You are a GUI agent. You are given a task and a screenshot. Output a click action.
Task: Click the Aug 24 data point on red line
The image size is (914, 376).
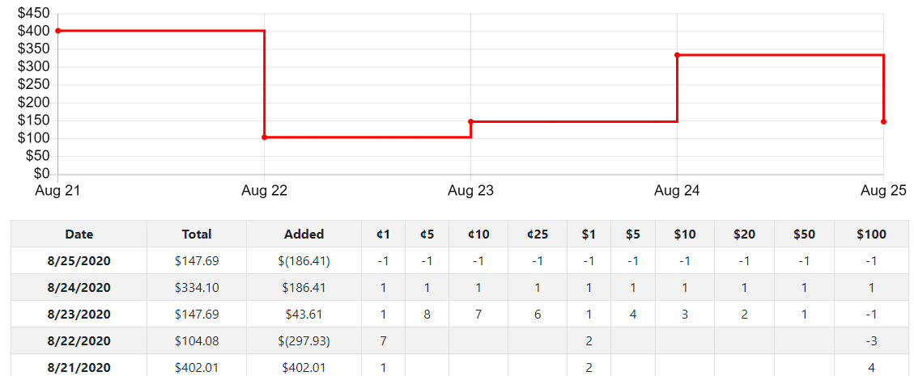coord(677,55)
